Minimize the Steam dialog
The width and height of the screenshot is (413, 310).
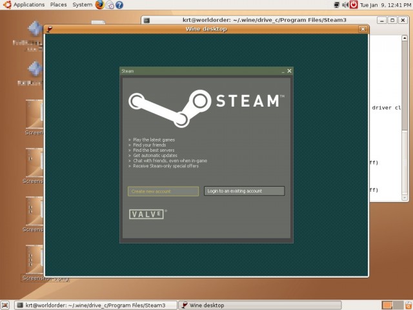pos(283,72)
